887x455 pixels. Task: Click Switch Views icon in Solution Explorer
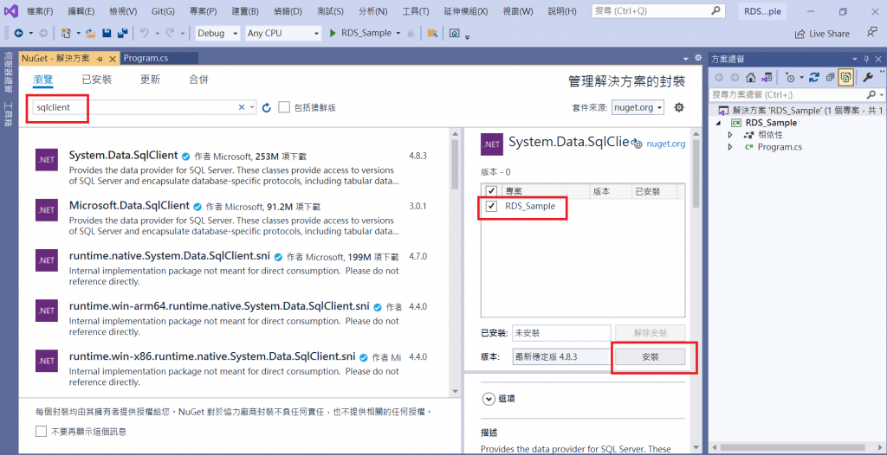[767, 78]
